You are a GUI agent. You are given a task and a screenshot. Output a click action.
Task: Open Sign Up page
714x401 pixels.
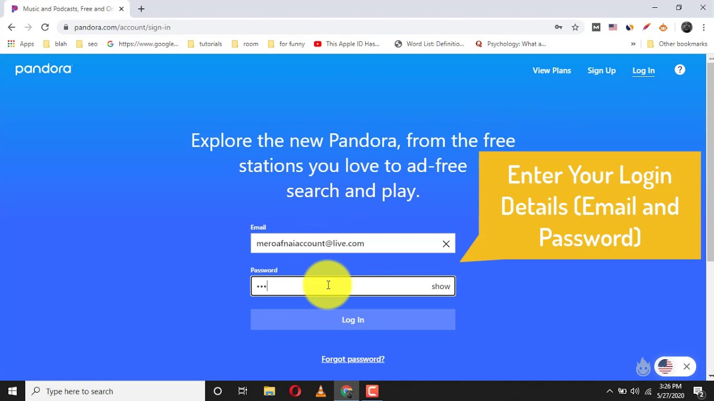[601, 70]
